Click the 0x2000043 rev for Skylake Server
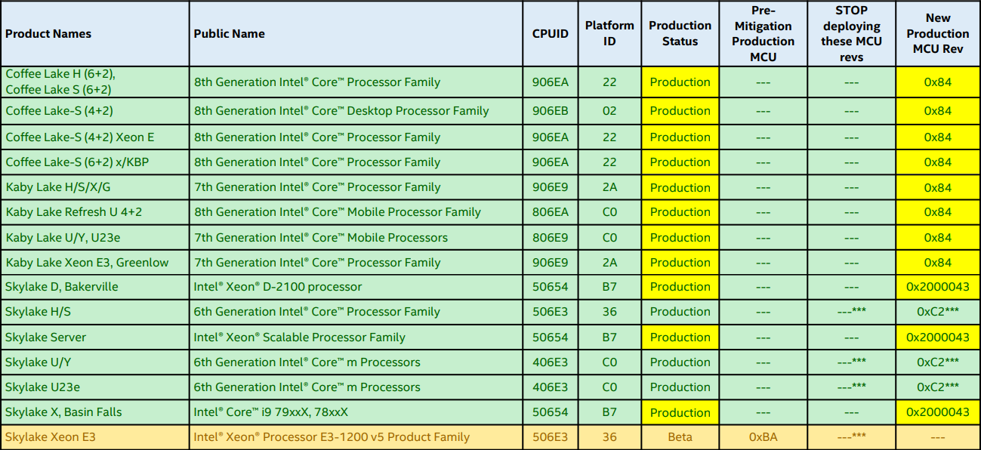Viewport: 981px width, 450px height. tap(938, 337)
